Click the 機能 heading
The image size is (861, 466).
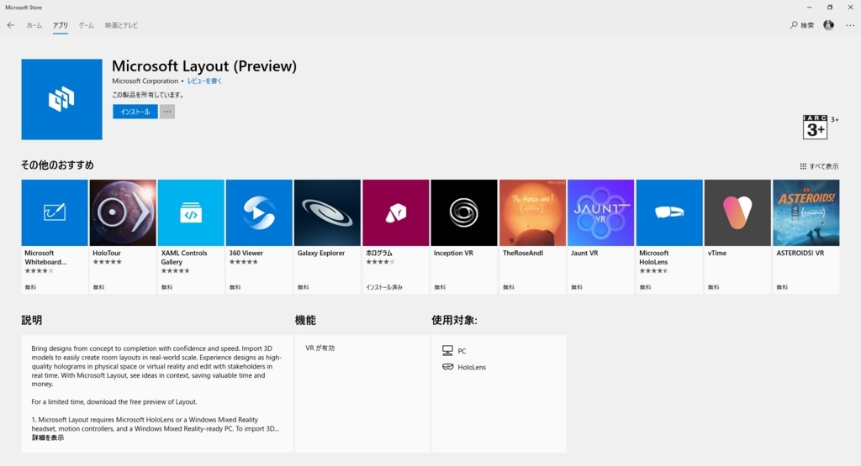coord(305,320)
